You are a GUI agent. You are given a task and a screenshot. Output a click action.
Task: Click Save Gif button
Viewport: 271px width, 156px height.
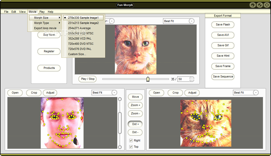coord(223,45)
